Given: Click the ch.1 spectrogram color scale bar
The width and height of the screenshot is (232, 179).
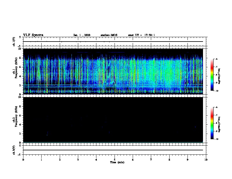Looking at the screenshot, I should pyautogui.click(x=212, y=75).
